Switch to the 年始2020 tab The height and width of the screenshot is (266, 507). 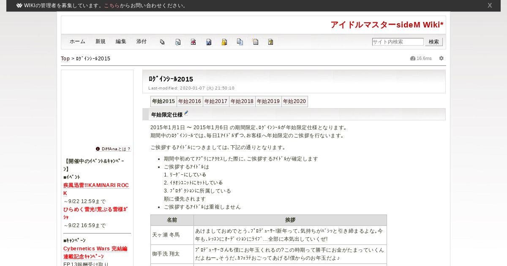point(294,101)
